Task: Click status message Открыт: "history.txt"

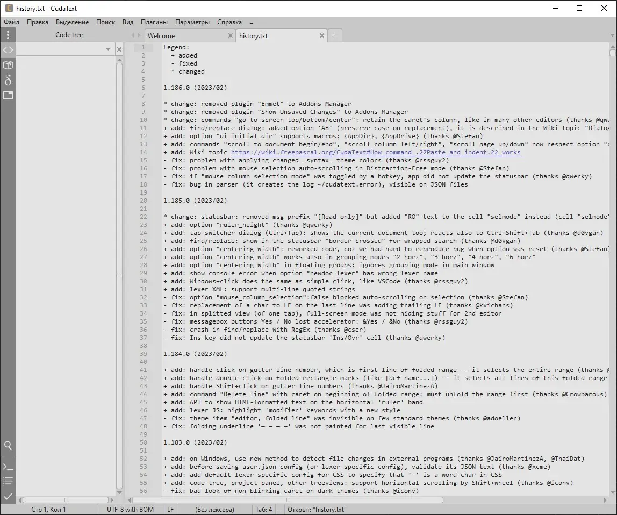Action: pos(317,510)
